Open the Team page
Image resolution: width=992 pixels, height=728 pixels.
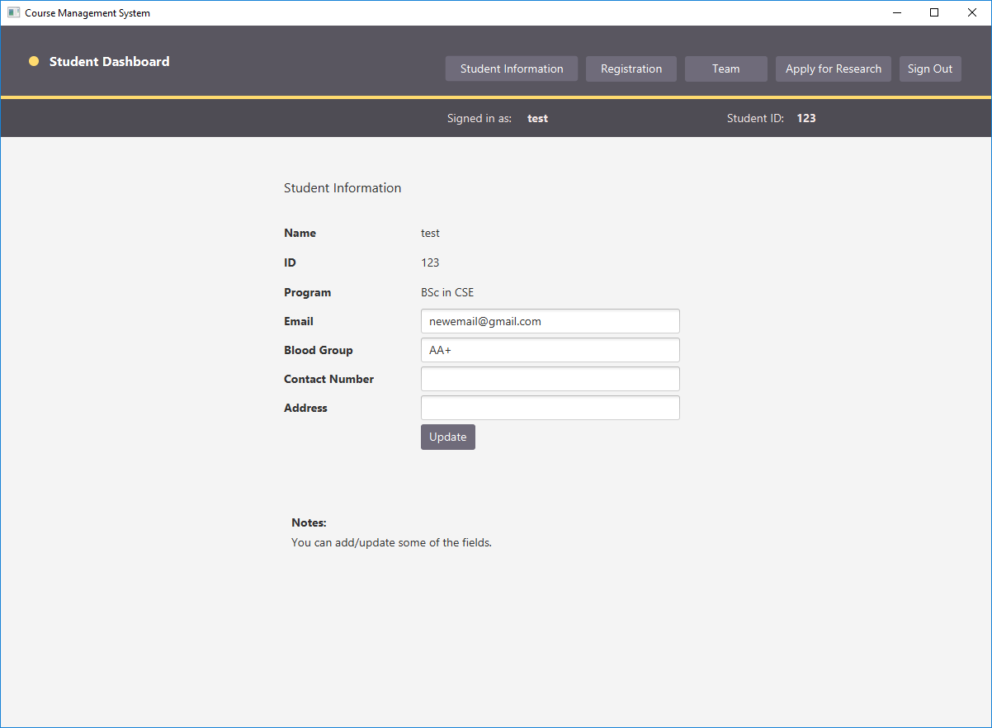click(x=725, y=69)
